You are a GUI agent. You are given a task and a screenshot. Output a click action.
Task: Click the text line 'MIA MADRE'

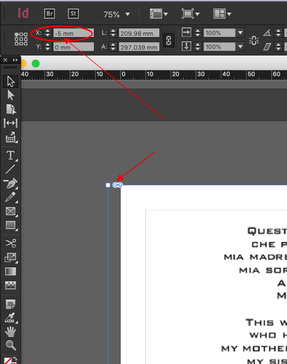255,257
